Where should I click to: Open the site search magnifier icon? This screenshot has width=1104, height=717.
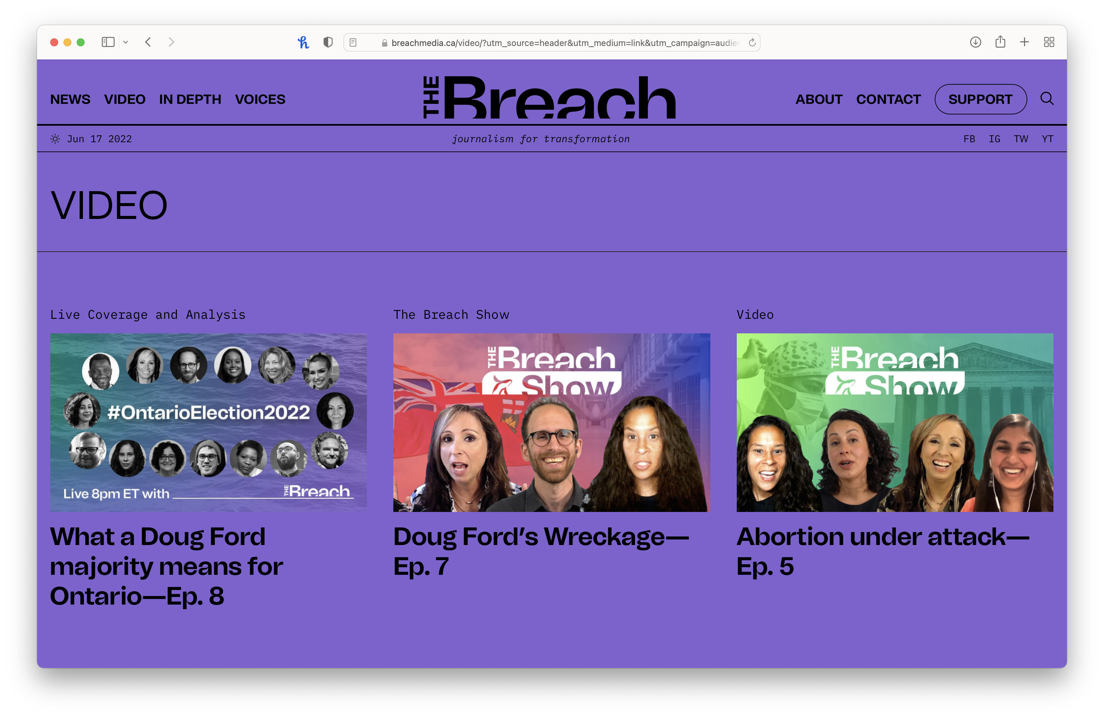coord(1047,98)
